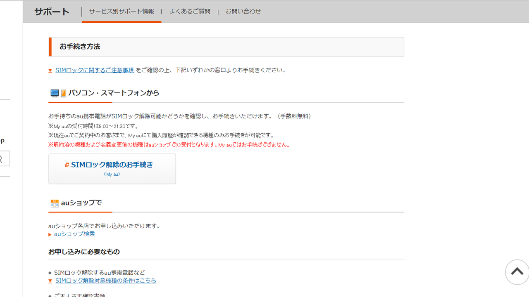This screenshot has height=297, width=529.
Task: Open the SIMロック解除対象機種の条件はこちら link
Action: (106, 280)
